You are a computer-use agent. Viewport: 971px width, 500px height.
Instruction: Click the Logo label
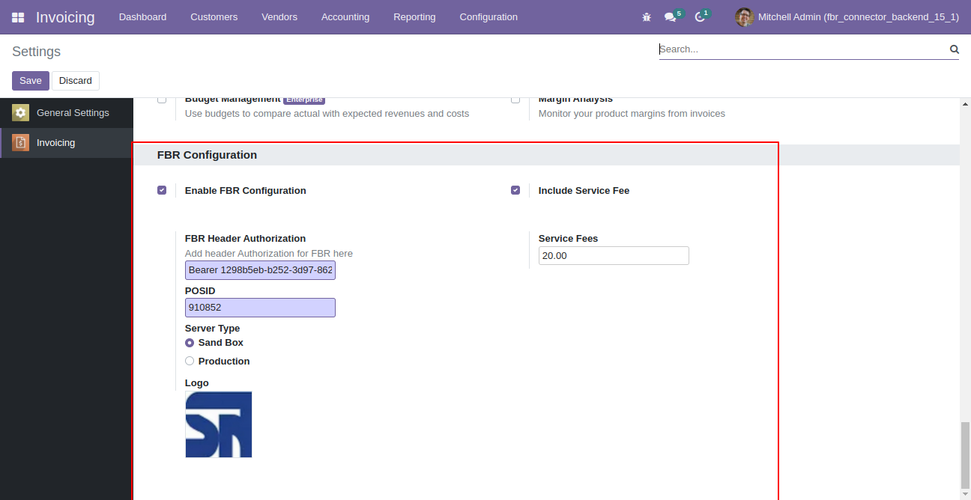point(197,383)
